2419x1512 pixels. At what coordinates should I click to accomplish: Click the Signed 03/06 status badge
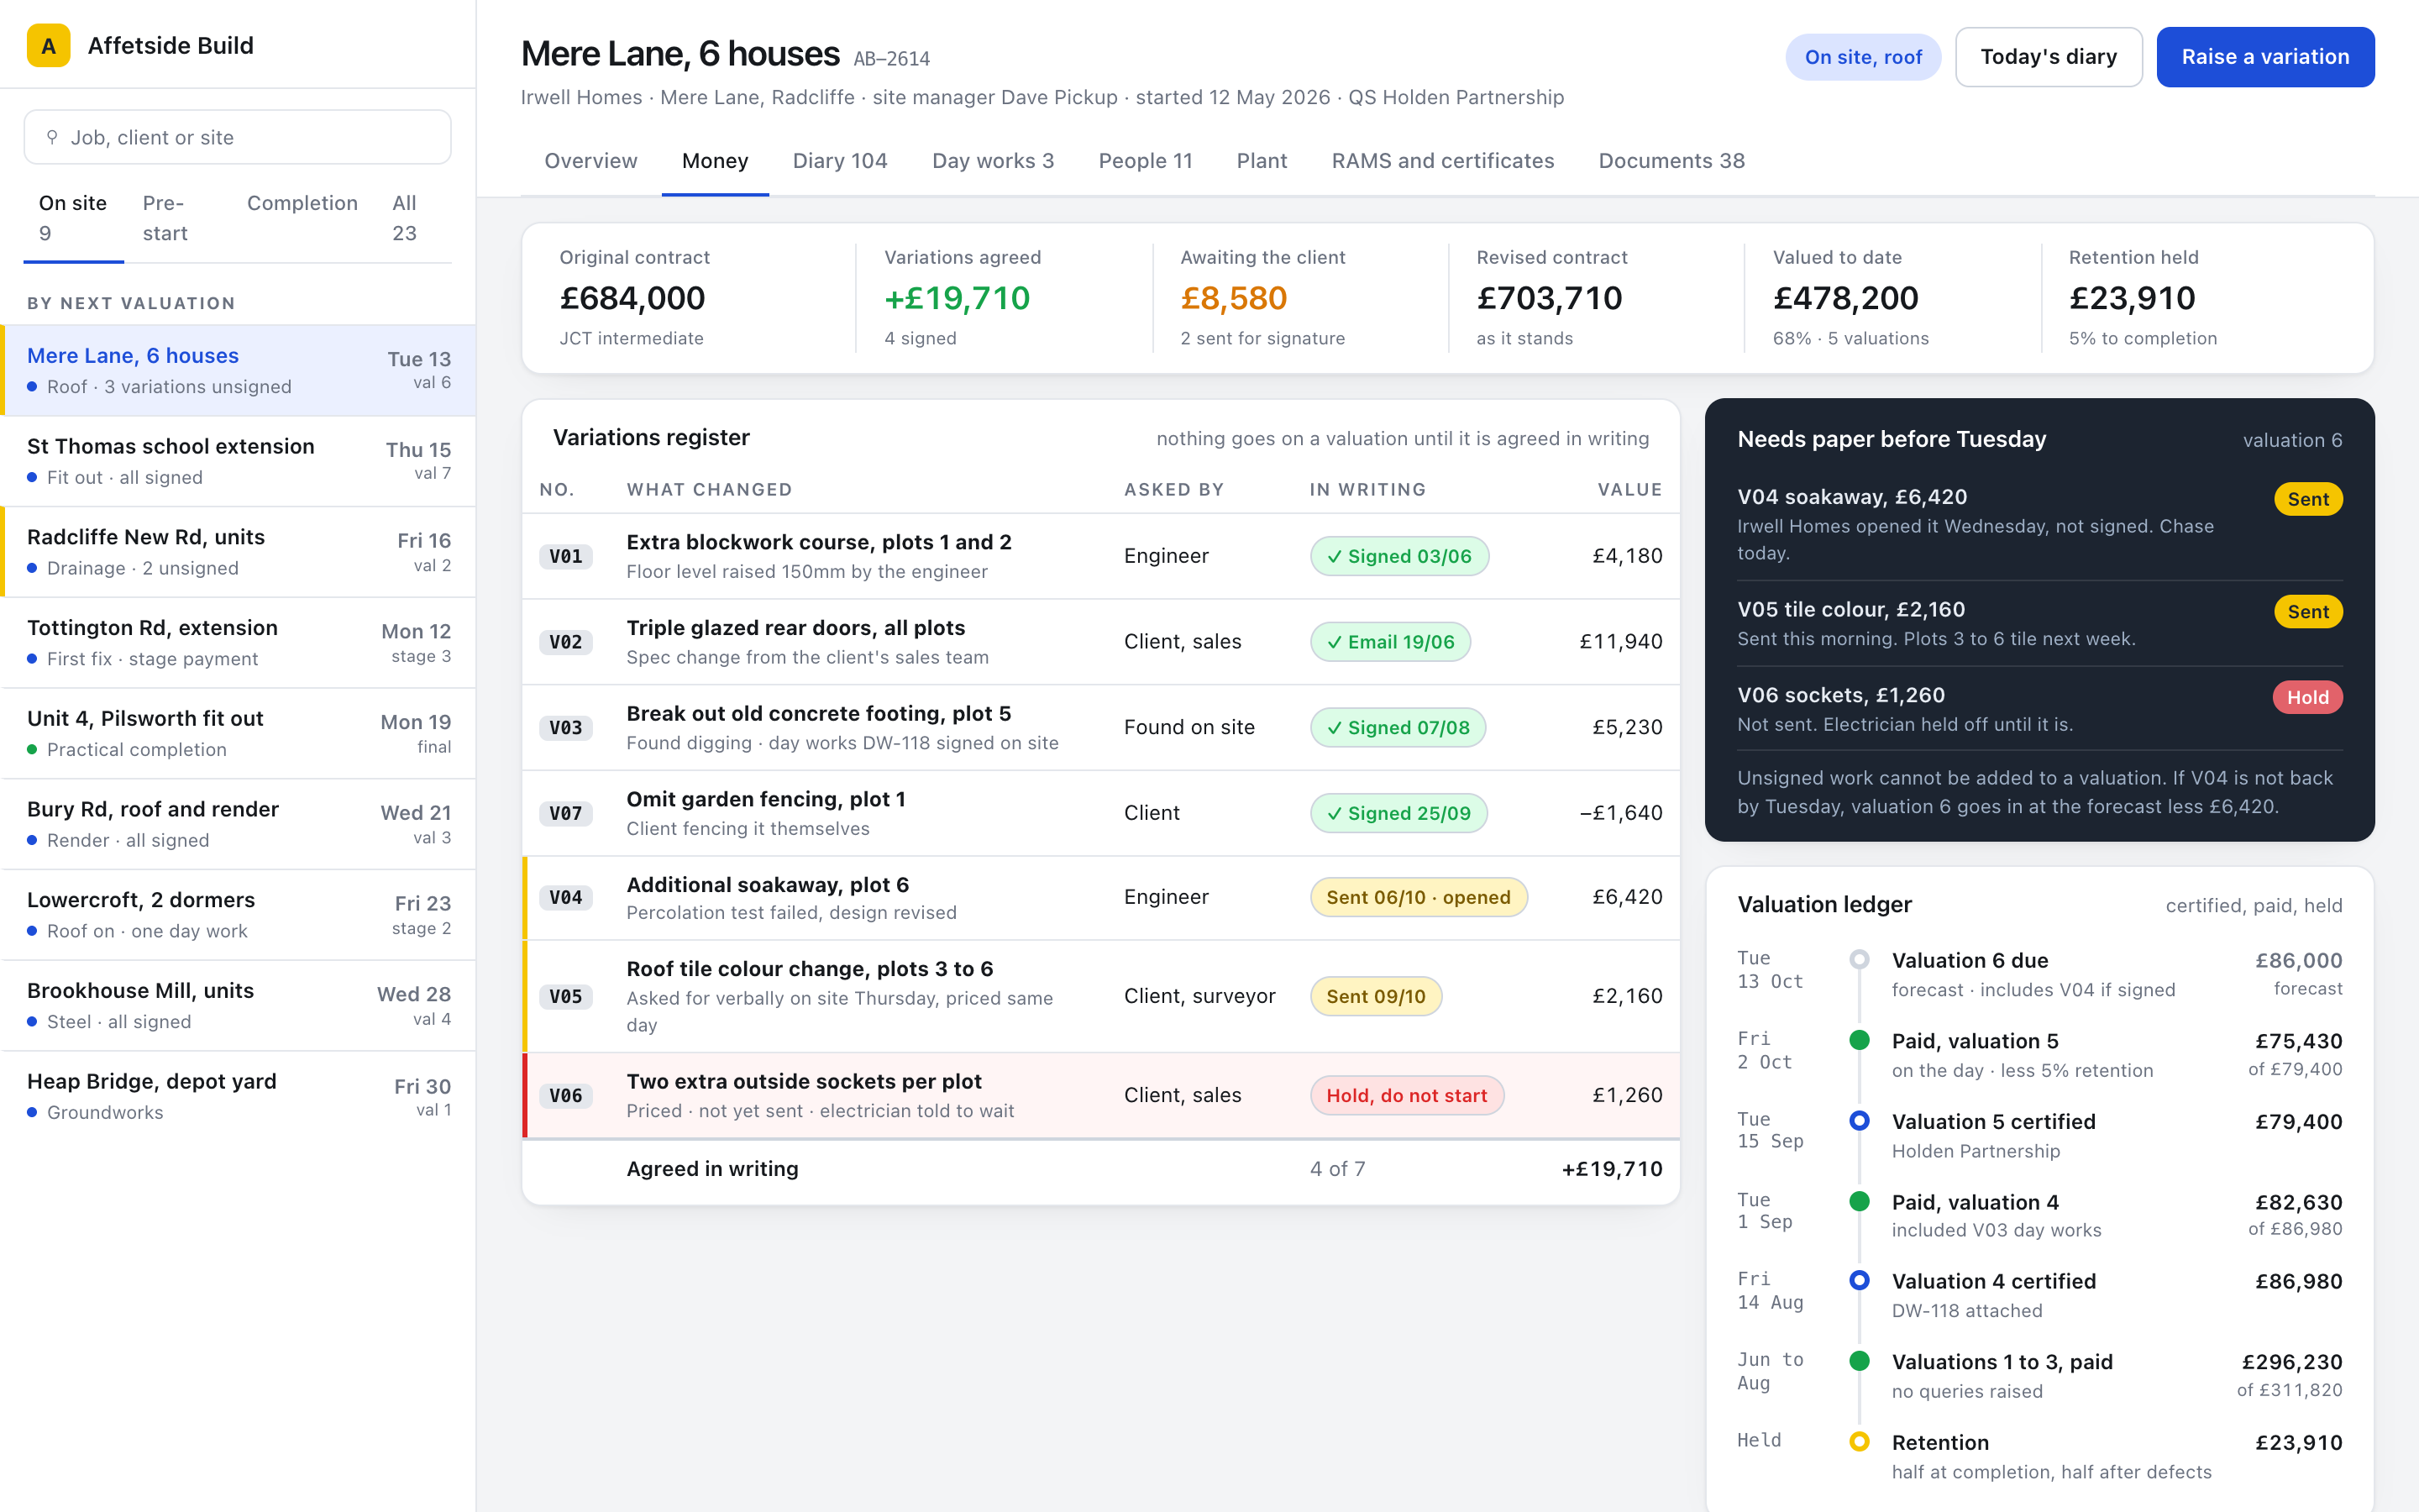(x=1399, y=556)
